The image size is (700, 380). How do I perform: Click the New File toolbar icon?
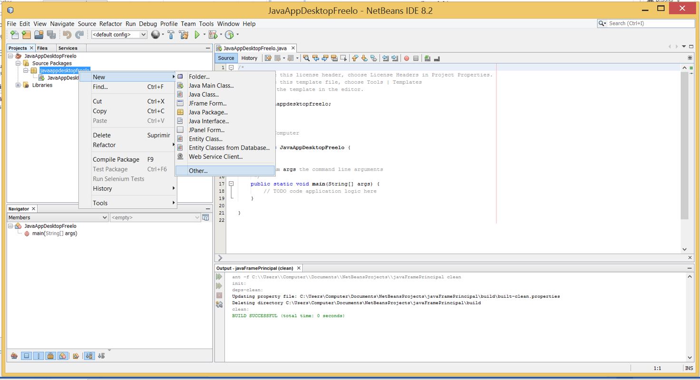pyautogui.click(x=15, y=35)
